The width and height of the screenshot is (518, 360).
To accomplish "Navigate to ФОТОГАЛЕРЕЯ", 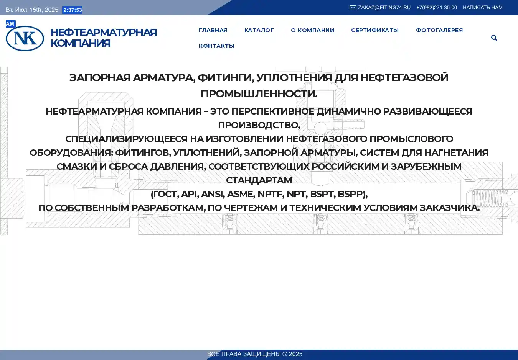I will point(439,30).
